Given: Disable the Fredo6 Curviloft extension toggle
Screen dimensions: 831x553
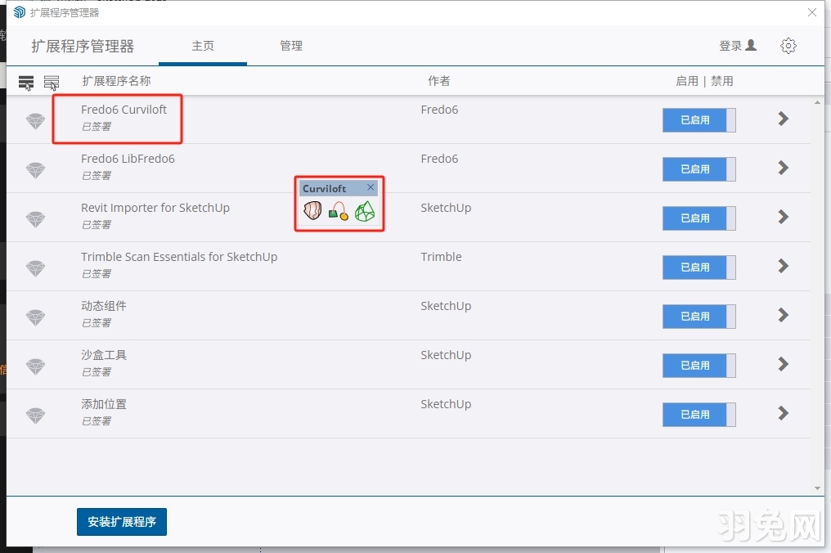Looking at the screenshot, I should 698,119.
